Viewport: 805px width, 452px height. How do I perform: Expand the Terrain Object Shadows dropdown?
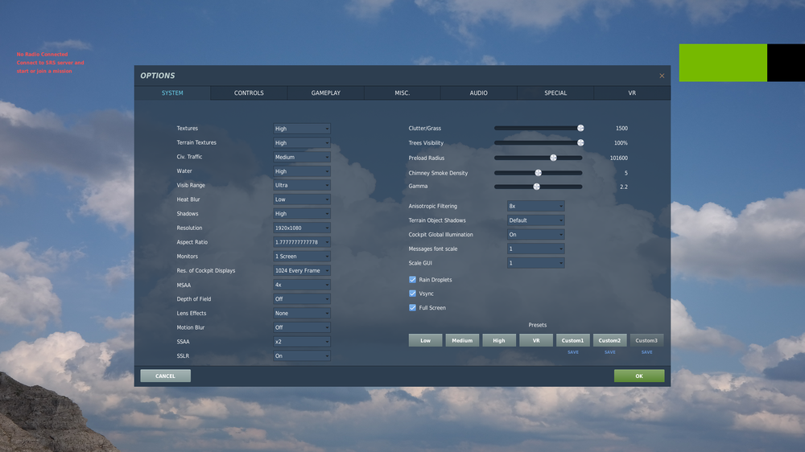coord(535,220)
